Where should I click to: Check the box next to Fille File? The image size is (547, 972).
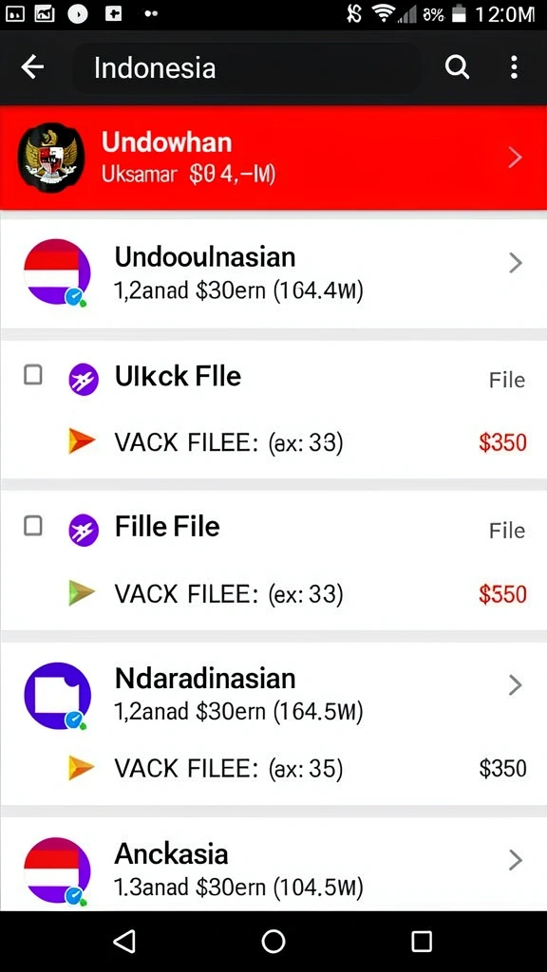(x=33, y=526)
